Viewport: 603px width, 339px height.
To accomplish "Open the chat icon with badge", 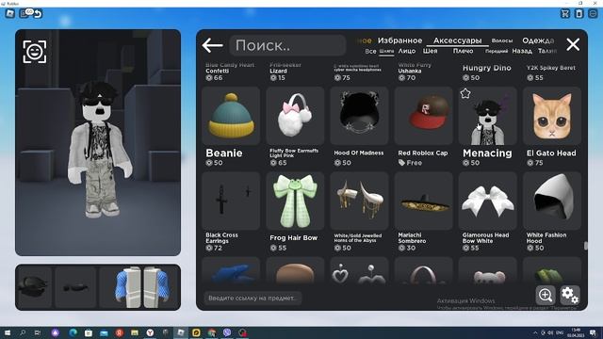I will click(25, 13).
